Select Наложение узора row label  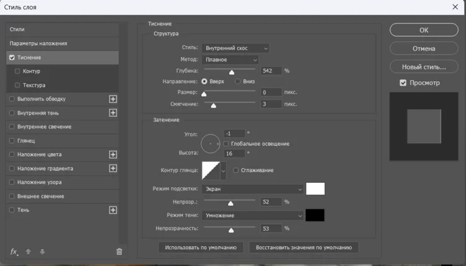coord(40,182)
